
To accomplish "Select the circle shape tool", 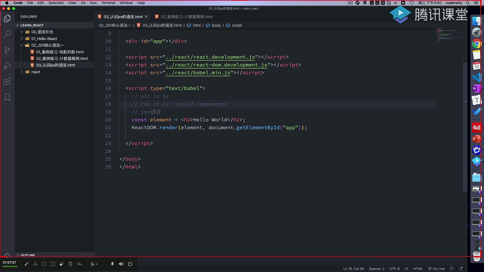I will point(44,264).
